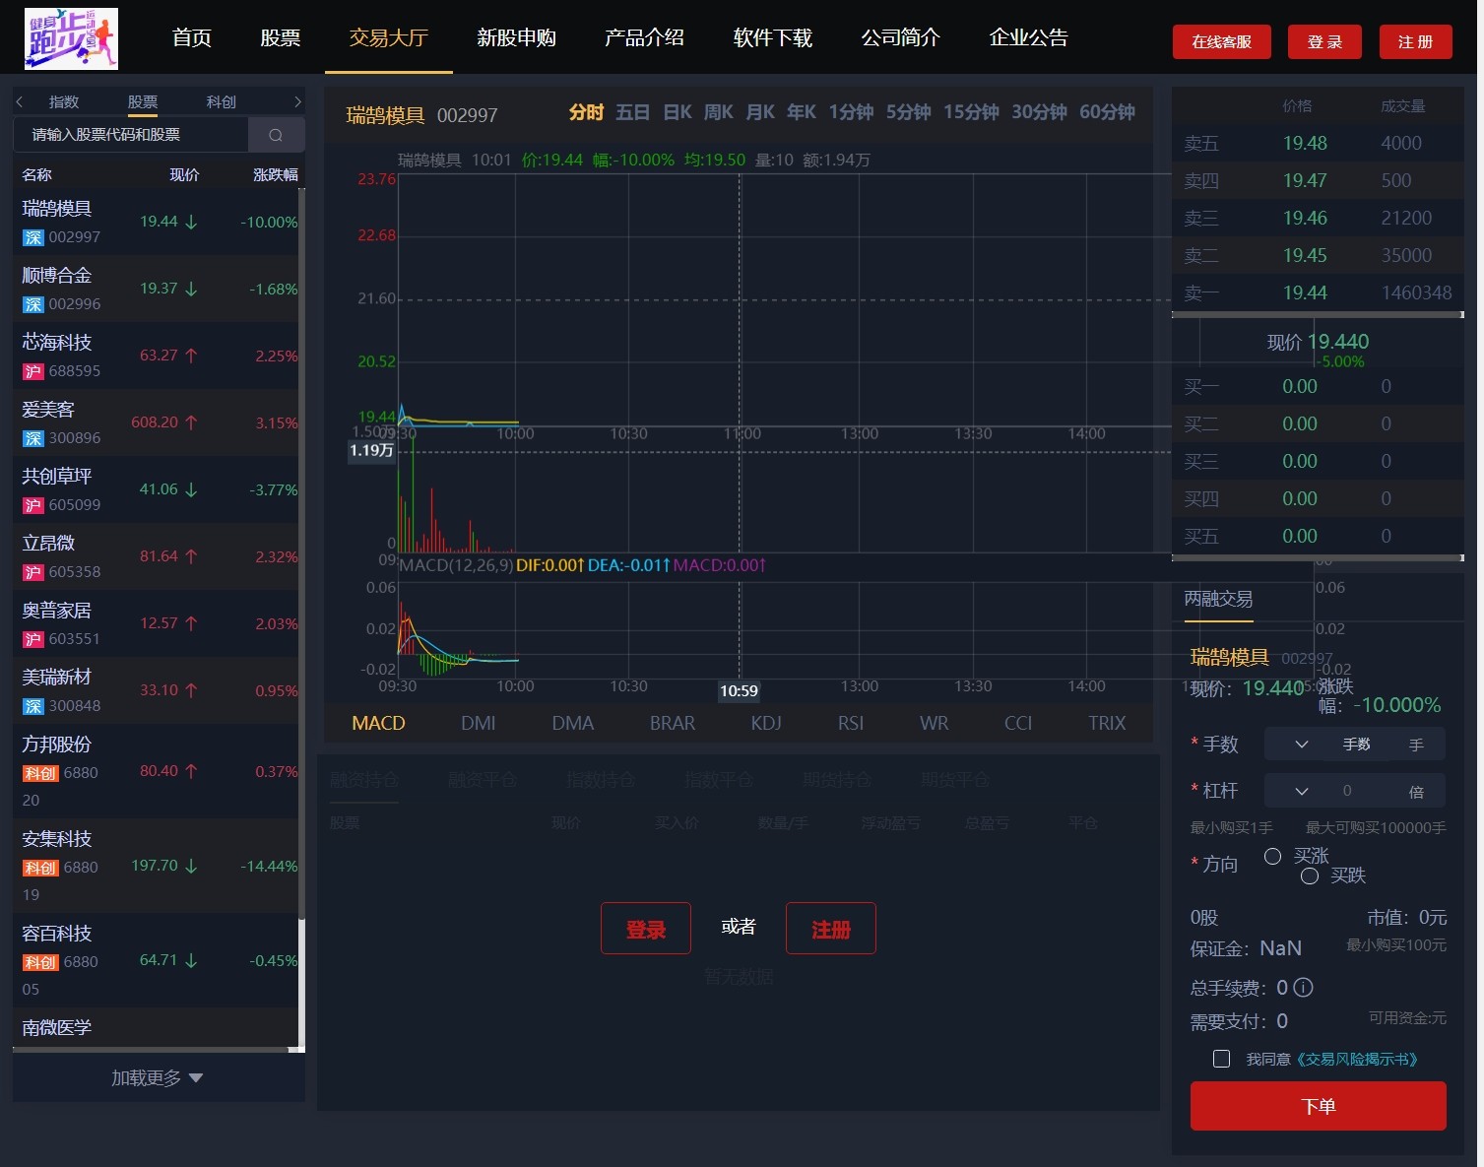Expand 加载更多 to load more stocks
Screen dimensions: 1484x1167
(x=158, y=1078)
